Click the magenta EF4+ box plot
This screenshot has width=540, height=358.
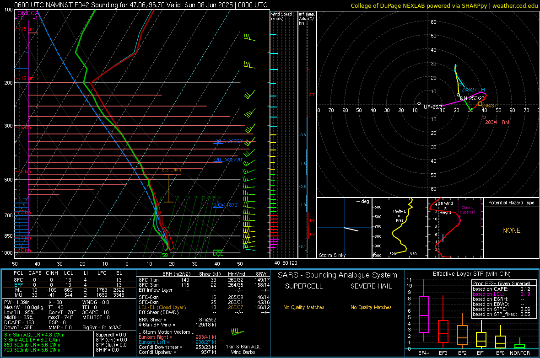pos(424,314)
